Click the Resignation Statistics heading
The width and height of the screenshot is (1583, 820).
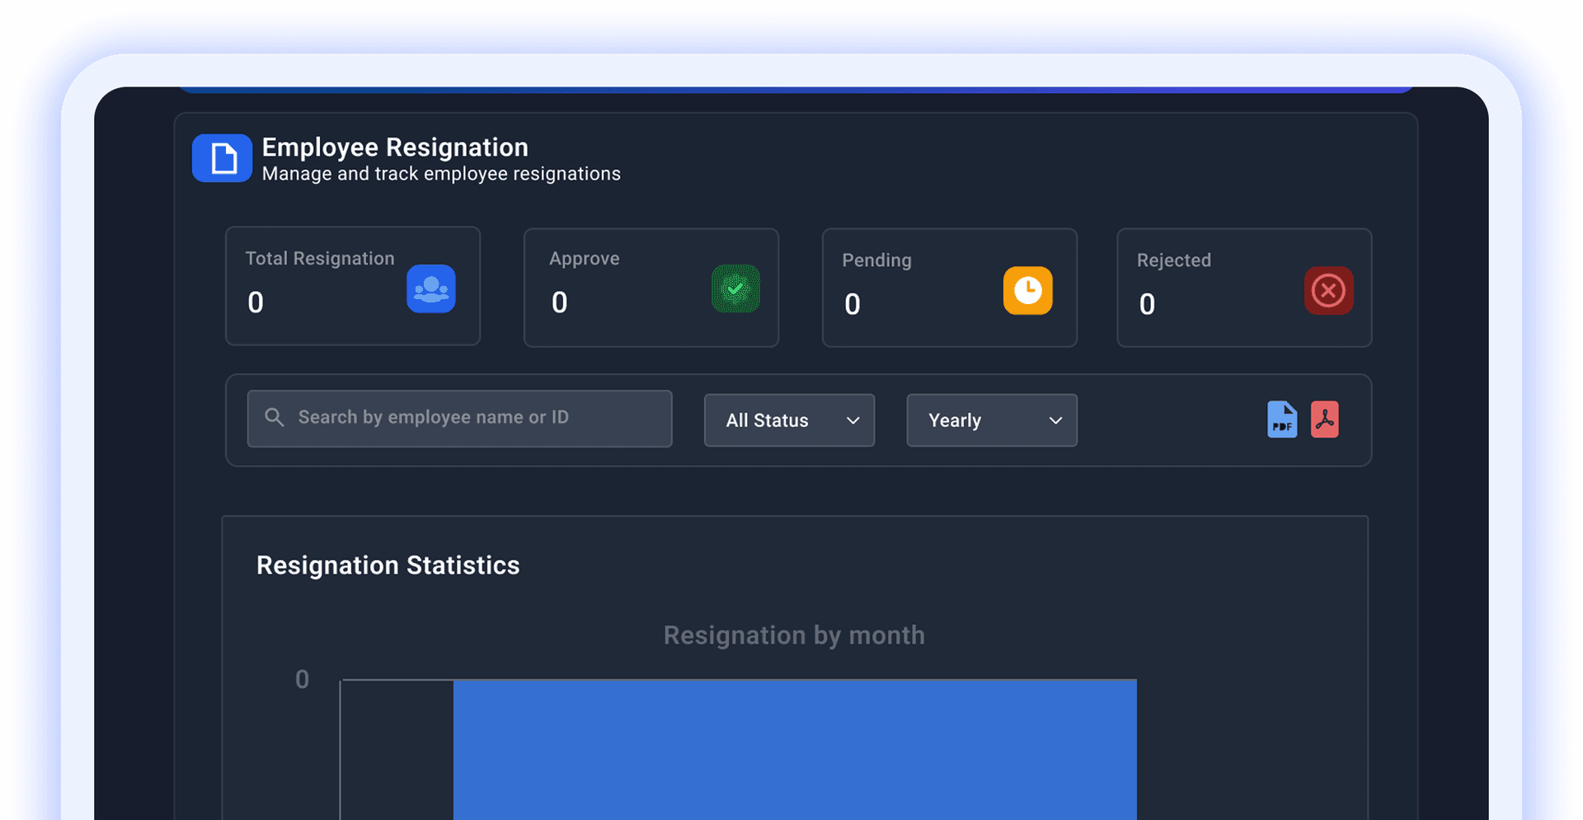pyautogui.click(x=388, y=565)
